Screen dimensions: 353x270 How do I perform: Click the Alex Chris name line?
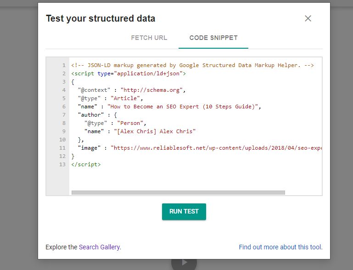click(140, 131)
